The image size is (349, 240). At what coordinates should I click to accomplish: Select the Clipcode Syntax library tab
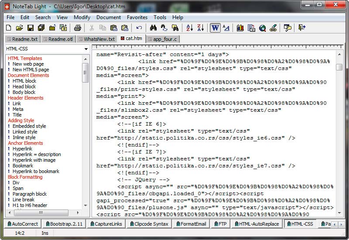(149, 224)
